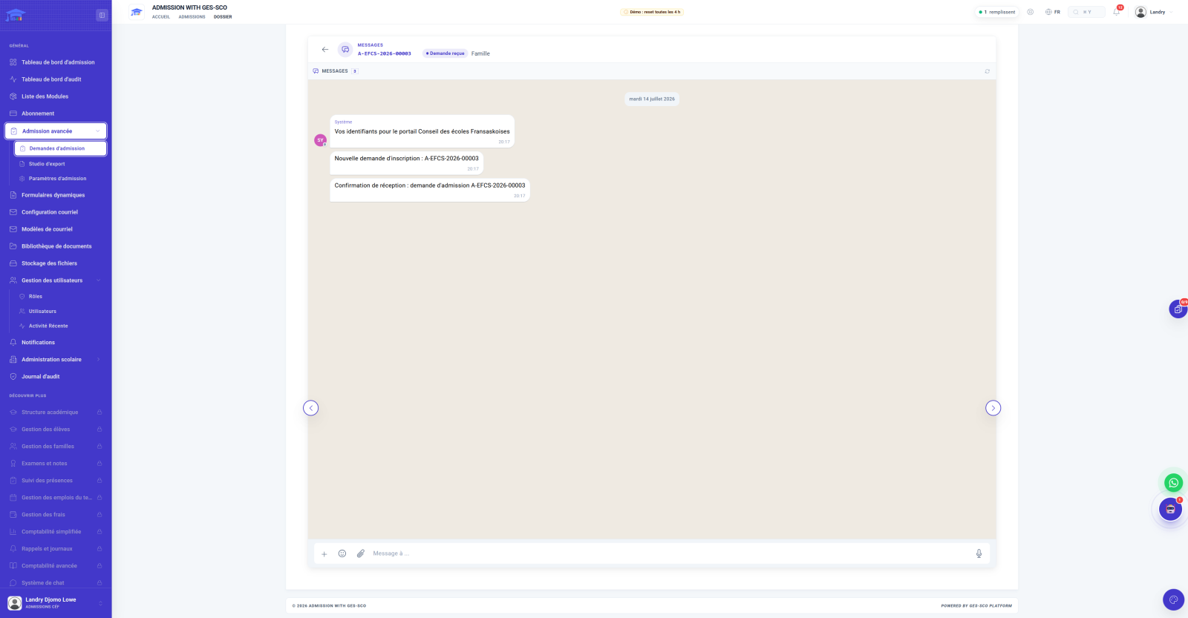Screen dimensions: 1188x618
Task: Click the microphone voice icon
Action: pos(979,553)
